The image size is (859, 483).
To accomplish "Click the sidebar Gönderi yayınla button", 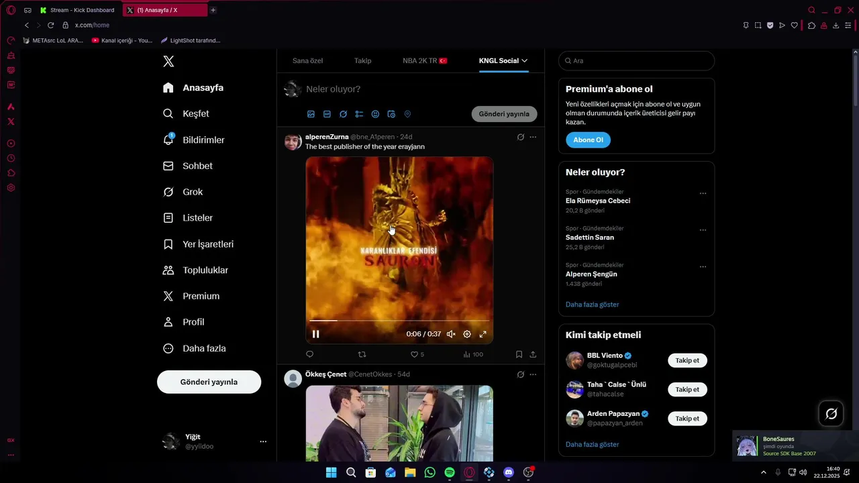I will (209, 382).
